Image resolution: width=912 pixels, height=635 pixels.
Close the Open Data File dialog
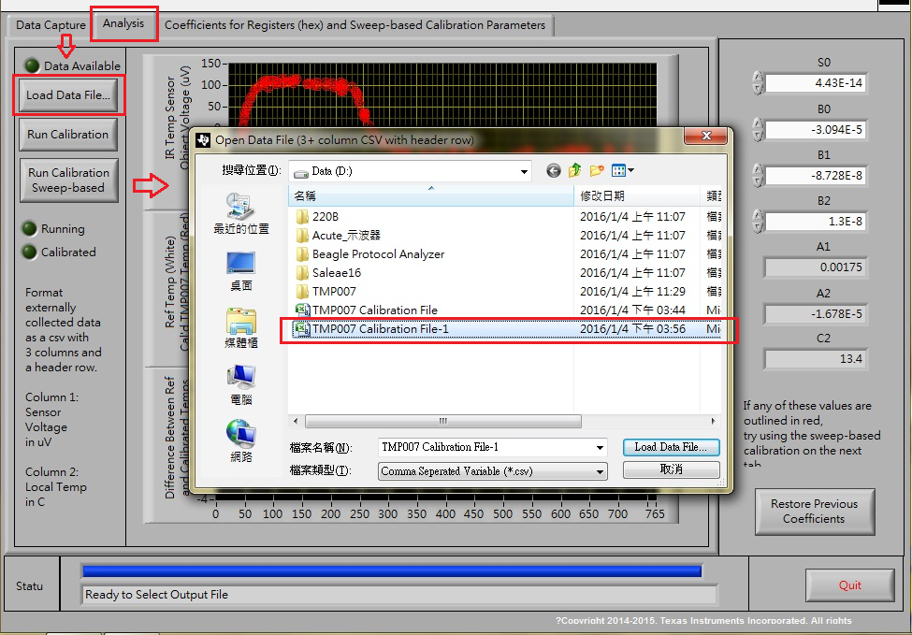point(706,136)
